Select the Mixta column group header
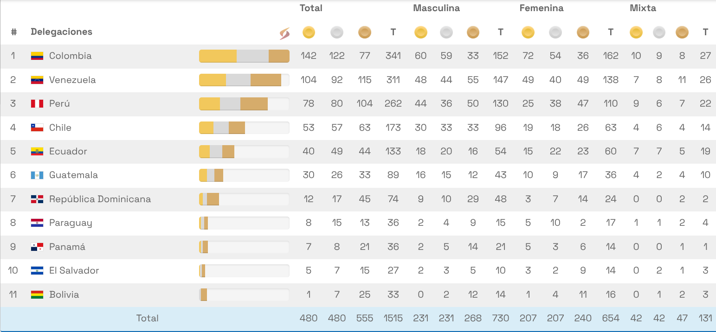Screen dimensions: 716x332 point(643,8)
